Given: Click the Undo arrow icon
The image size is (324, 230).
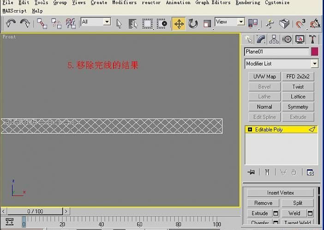Looking at the screenshot, I should (11, 23).
